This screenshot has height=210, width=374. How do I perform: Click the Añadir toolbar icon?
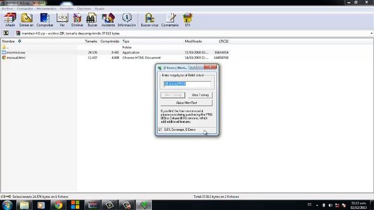(x=10, y=20)
